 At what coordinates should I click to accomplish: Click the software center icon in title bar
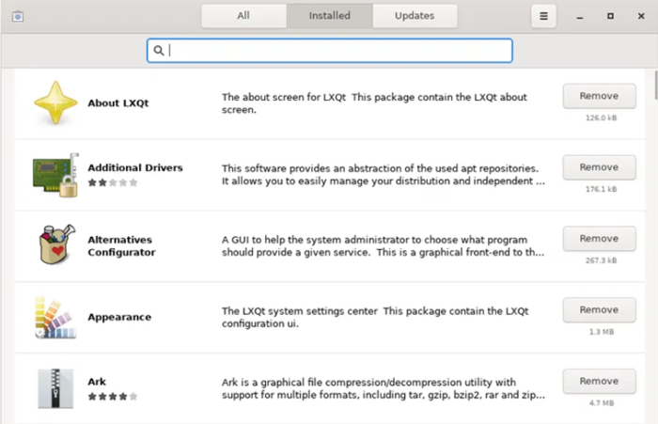click(x=19, y=16)
